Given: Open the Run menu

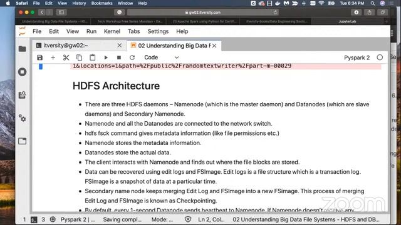Looking at the screenshot, I should pyautogui.click(x=91, y=31).
